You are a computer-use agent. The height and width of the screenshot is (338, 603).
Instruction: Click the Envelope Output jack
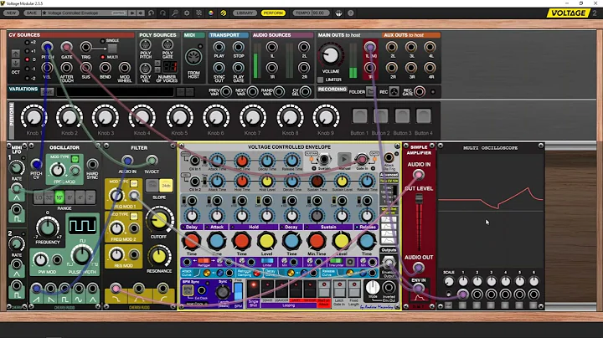pyautogui.click(x=389, y=263)
